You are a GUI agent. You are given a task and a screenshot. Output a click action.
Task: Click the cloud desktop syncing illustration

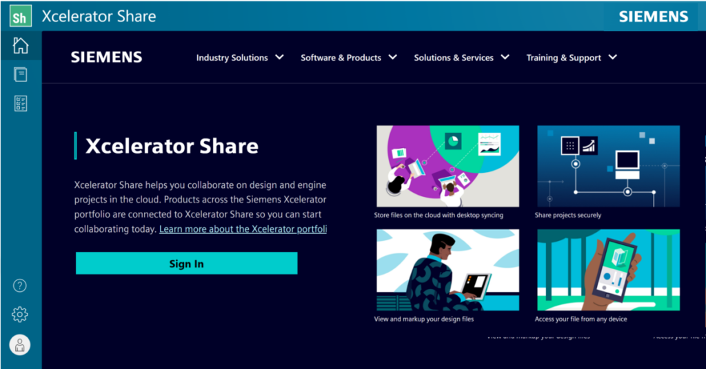pyautogui.click(x=447, y=167)
